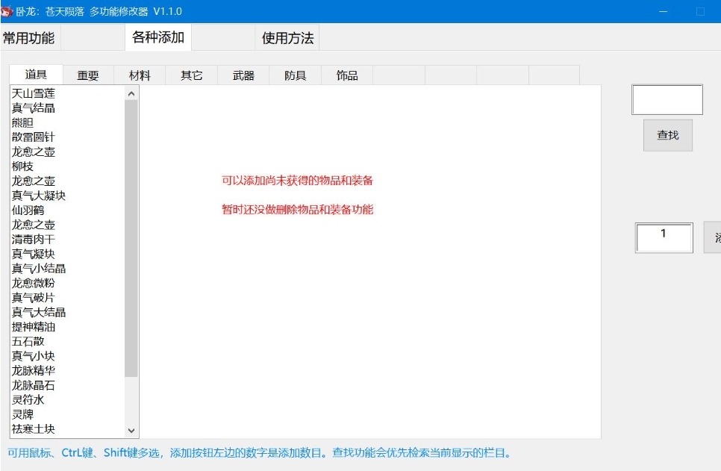Screen dimensions: 721x471
Task: Switch to the 饰品 category tab
Action: pos(347,75)
